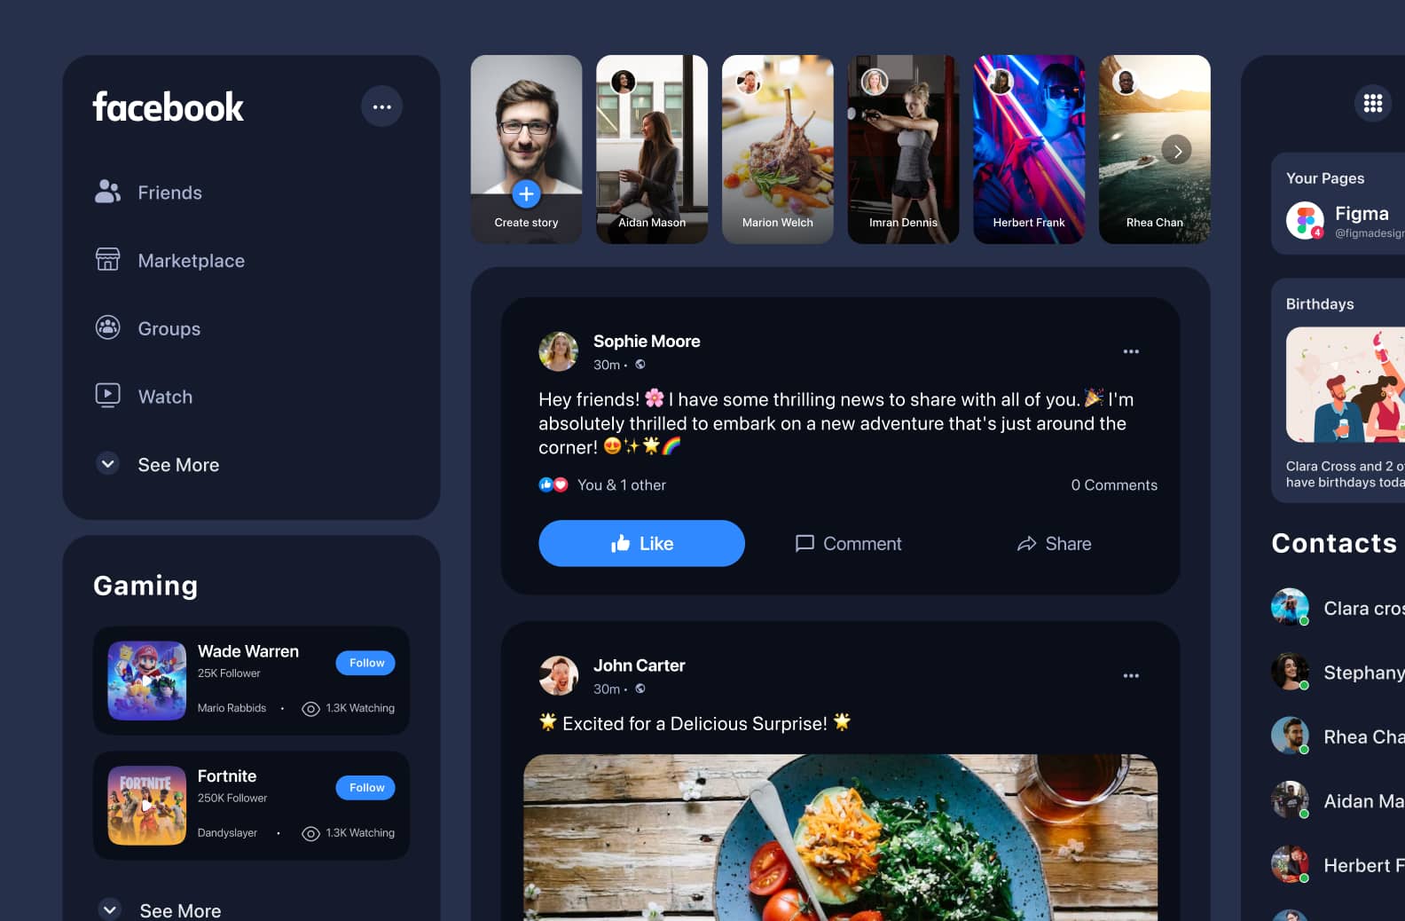Click the Groups circle icon

[107, 327]
